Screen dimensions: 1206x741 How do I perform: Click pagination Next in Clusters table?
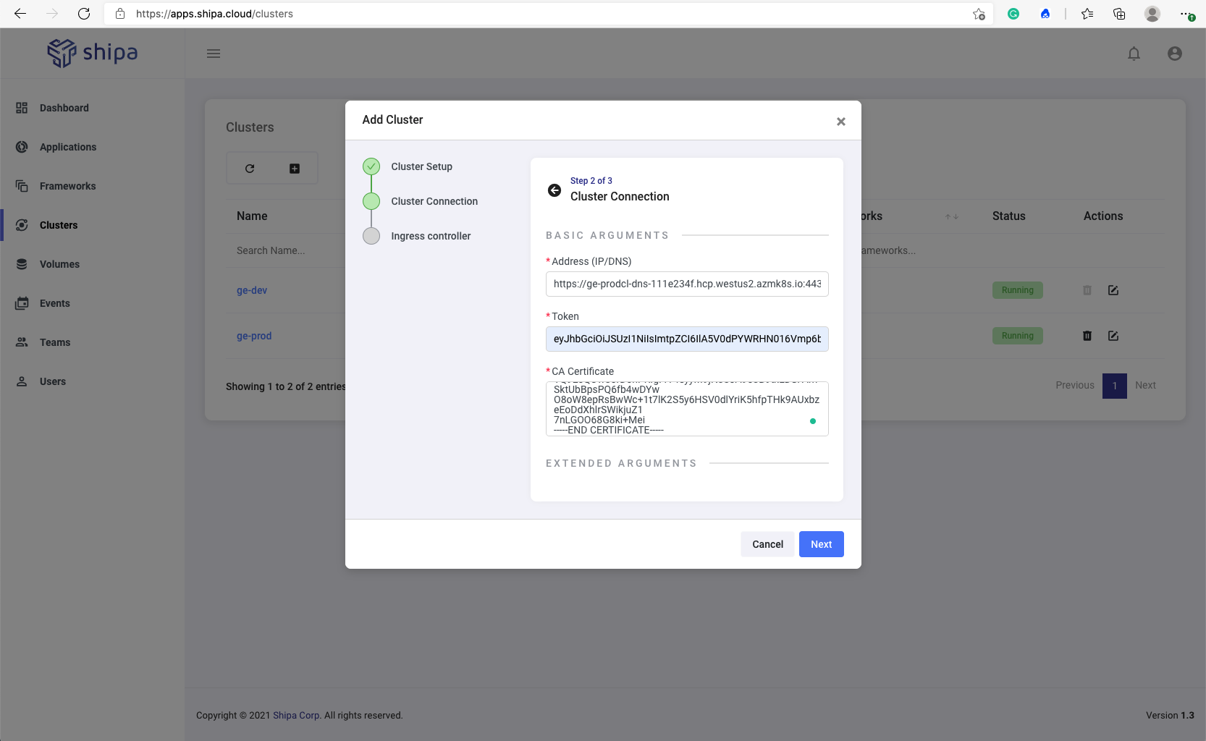(x=1145, y=385)
